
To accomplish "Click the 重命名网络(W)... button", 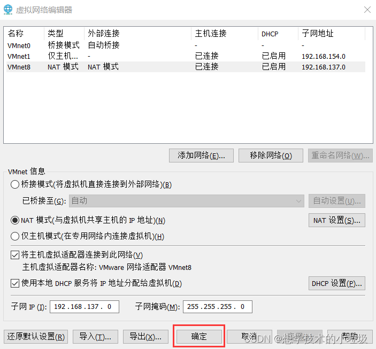I will point(340,156).
